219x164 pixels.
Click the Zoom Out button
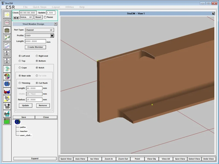(123, 159)
